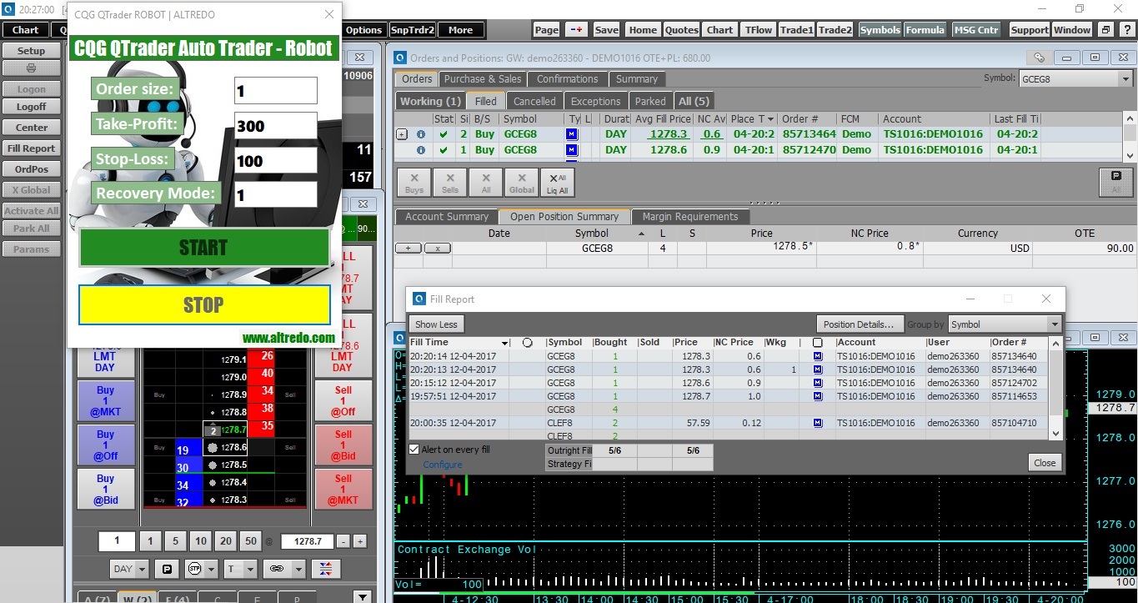Click the info icon on the 1278.6 order row
The width and height of the screenshot is (1138, 603).
[x=421, y=150]
